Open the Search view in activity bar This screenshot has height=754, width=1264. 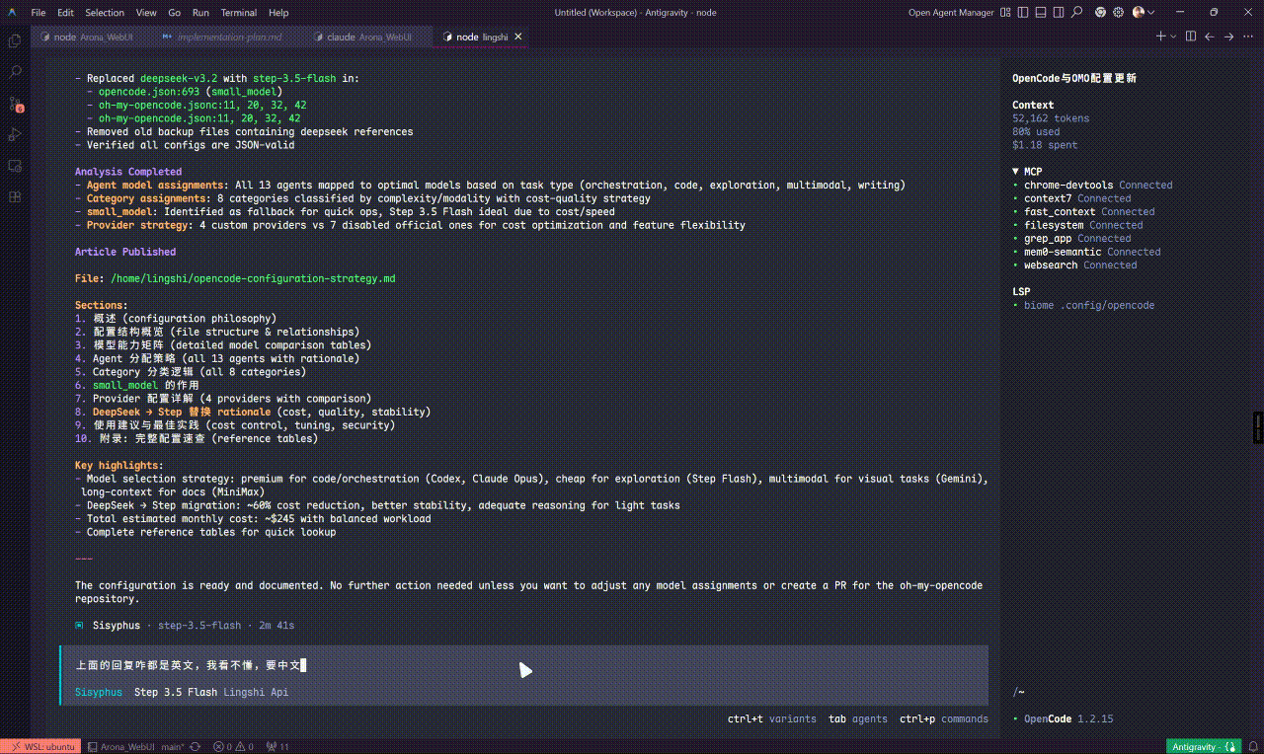pos(15,72)
